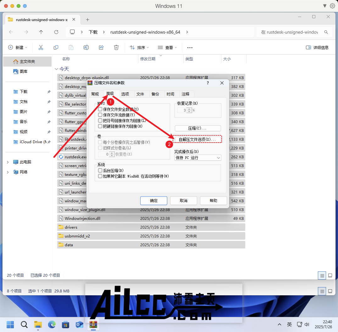Switch to the 常规 tab

[95, 94]
